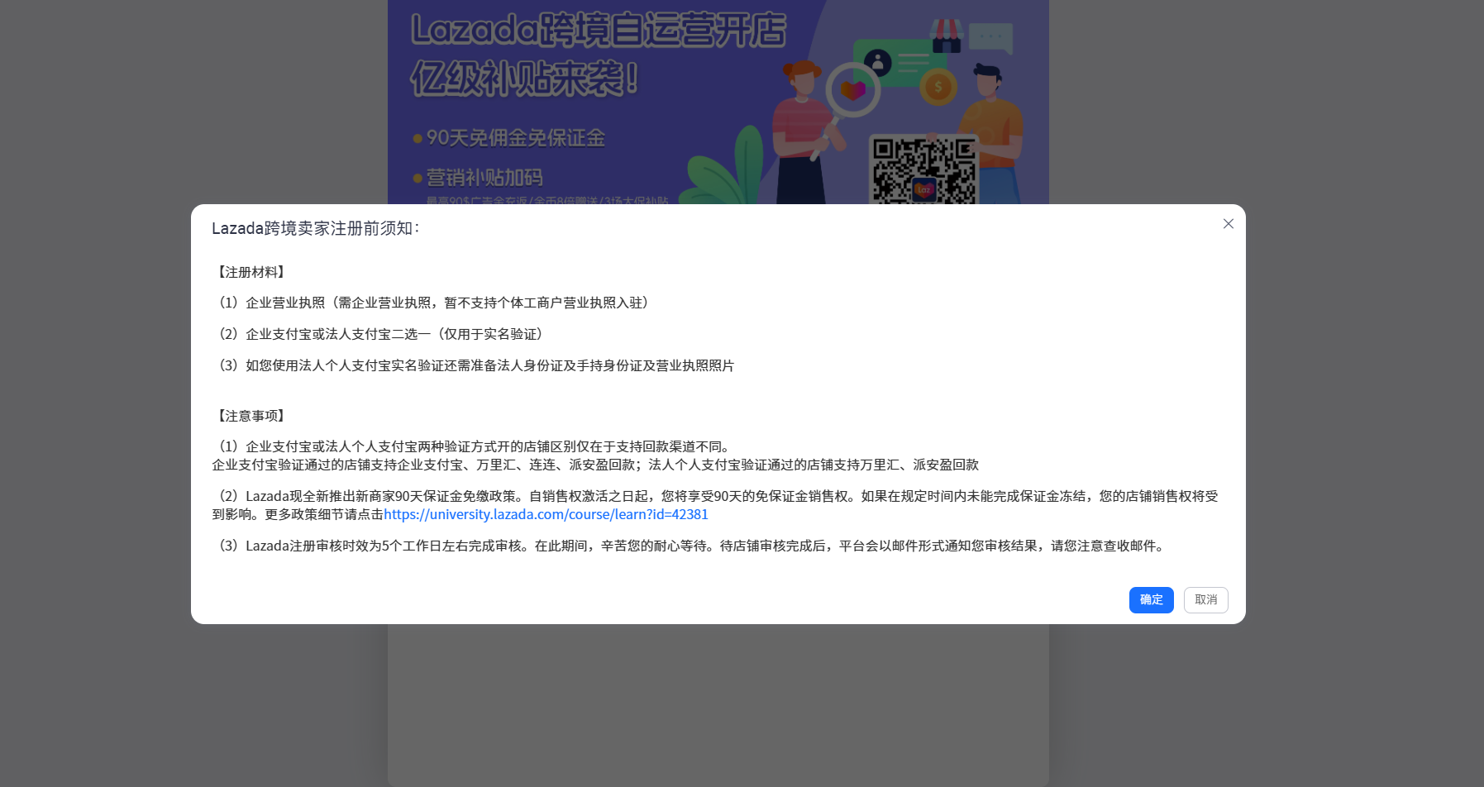Viewport: 1484px width, 787px height.
Task: Click banner headline Lazada跨境自运营开店
Action: [599, 30]
